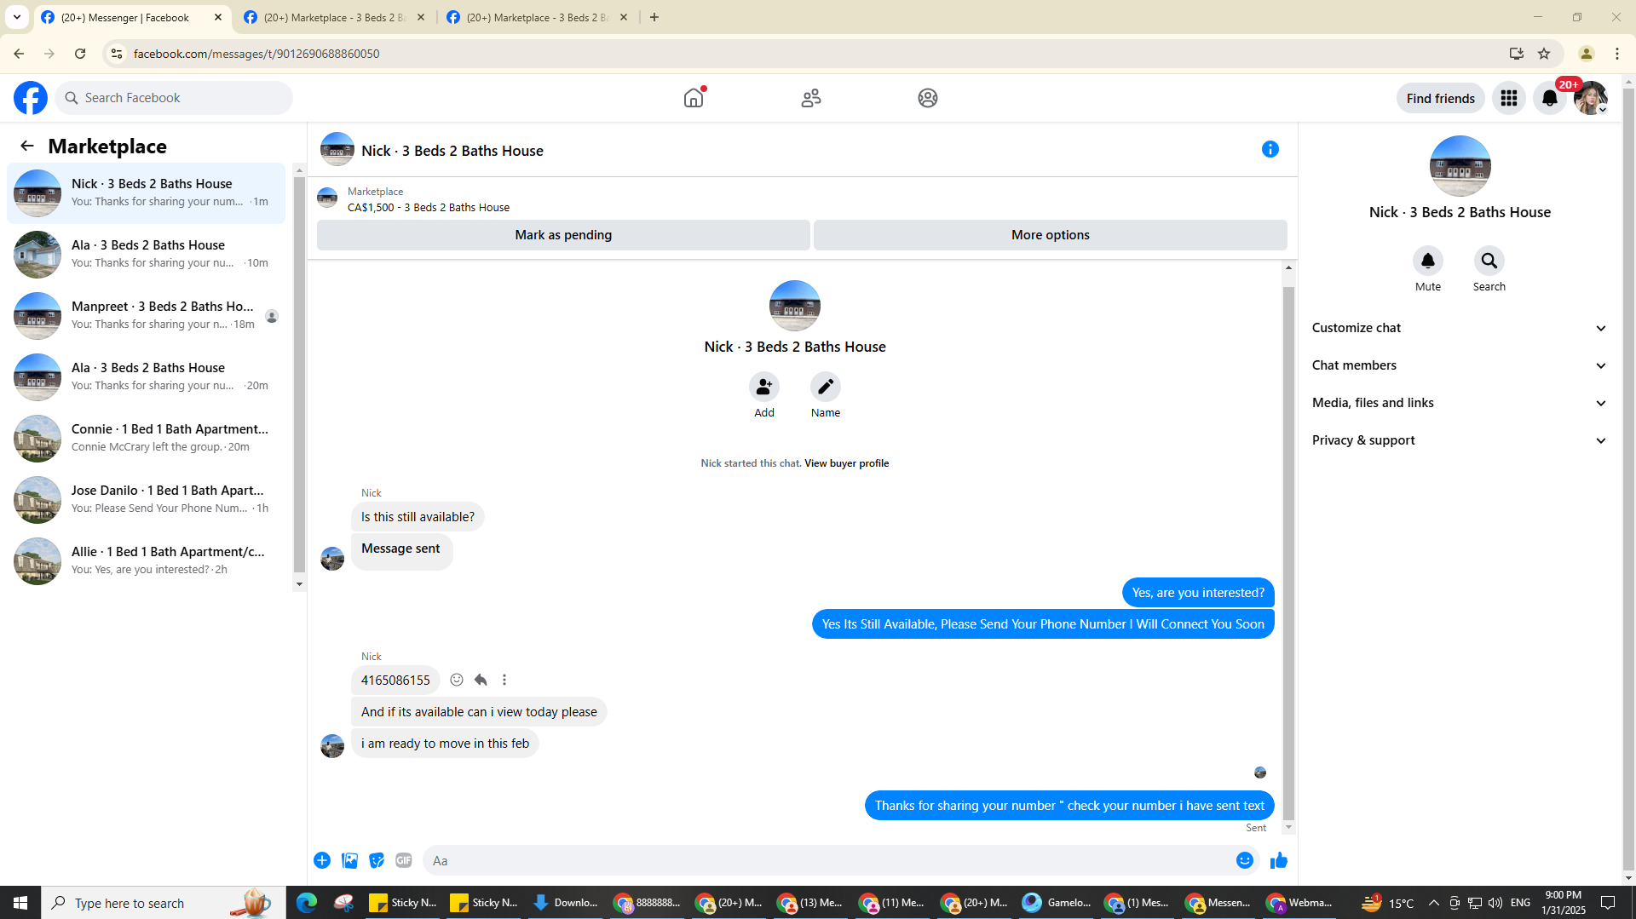Send a thumbs-up like
Image resolution: width=1636 pixels, height=919 pixels.
1279,860
